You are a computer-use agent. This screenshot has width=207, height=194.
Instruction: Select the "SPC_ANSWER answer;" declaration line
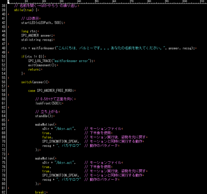[x=36, y=35]
